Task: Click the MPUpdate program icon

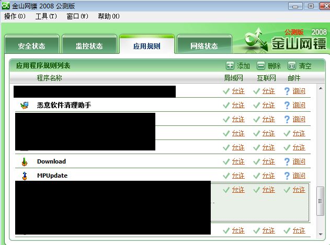Action: pos(25,176)
